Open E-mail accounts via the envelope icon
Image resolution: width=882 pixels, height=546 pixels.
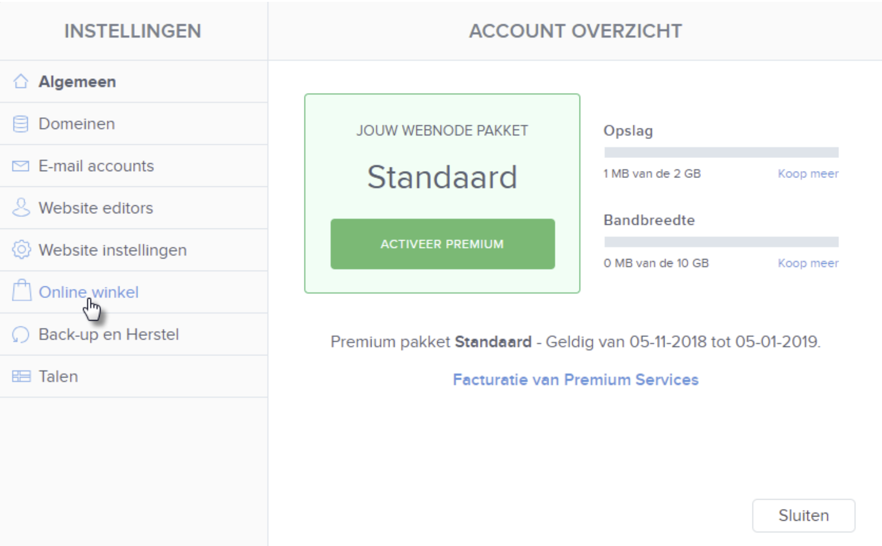pyautogui.click(x=19, y=165)
